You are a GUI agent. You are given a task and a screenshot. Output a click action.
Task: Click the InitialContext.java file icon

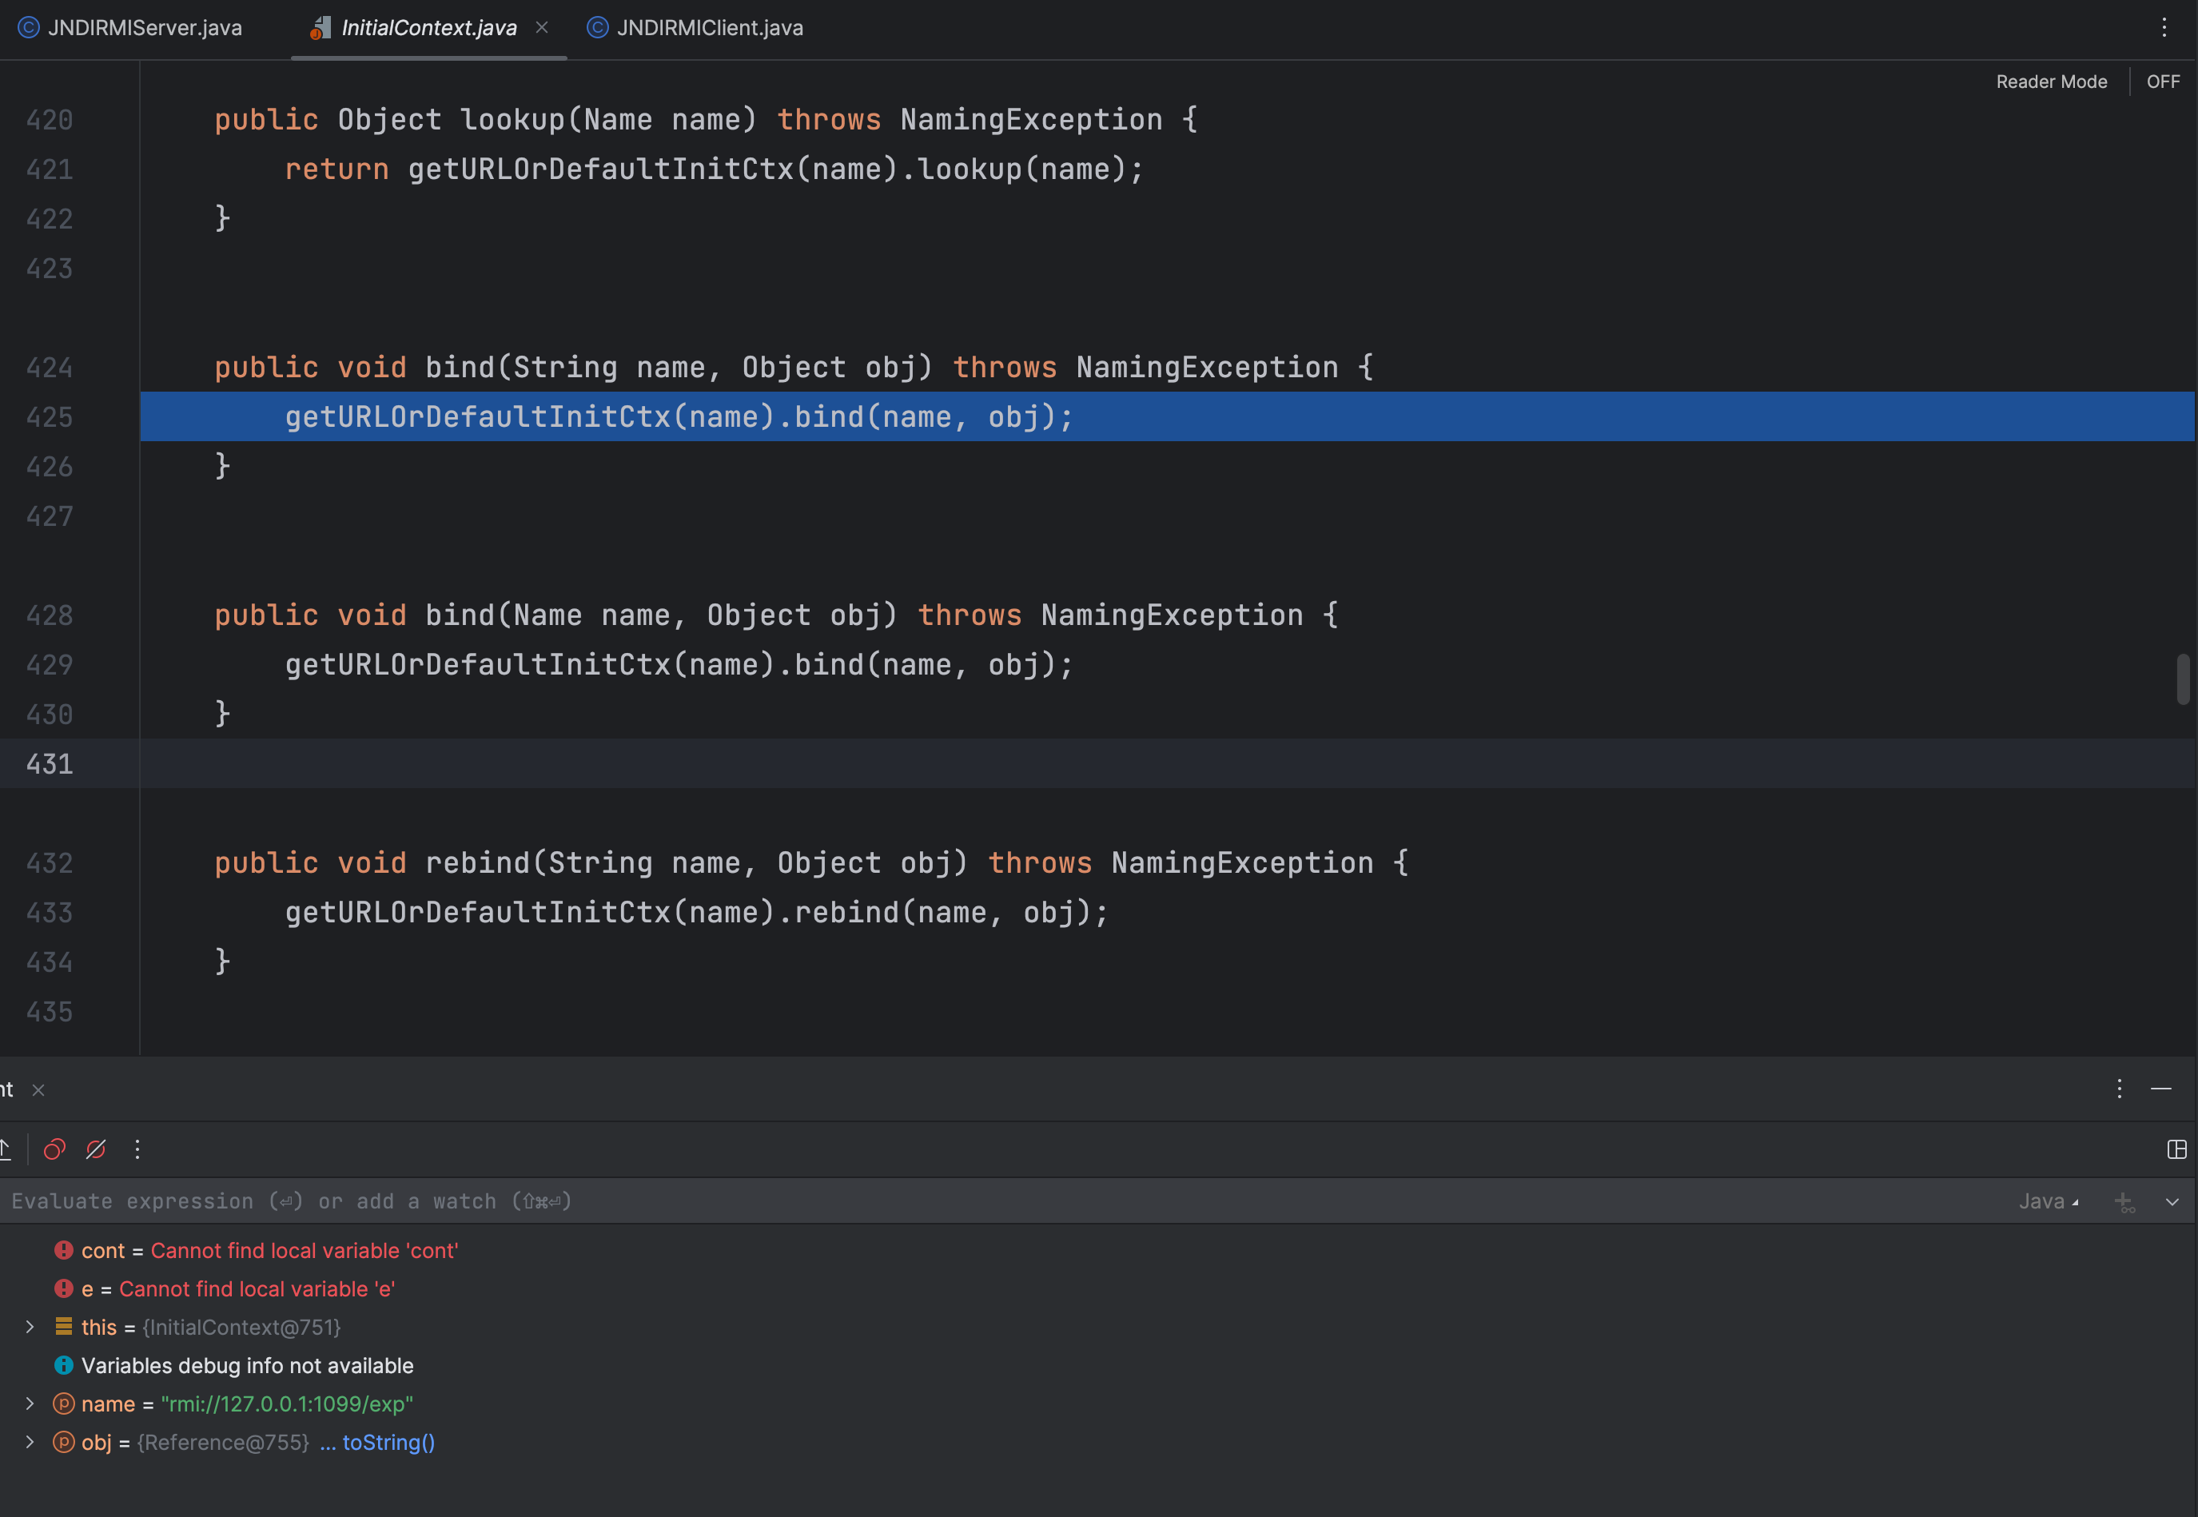click(x=321, y=27)
